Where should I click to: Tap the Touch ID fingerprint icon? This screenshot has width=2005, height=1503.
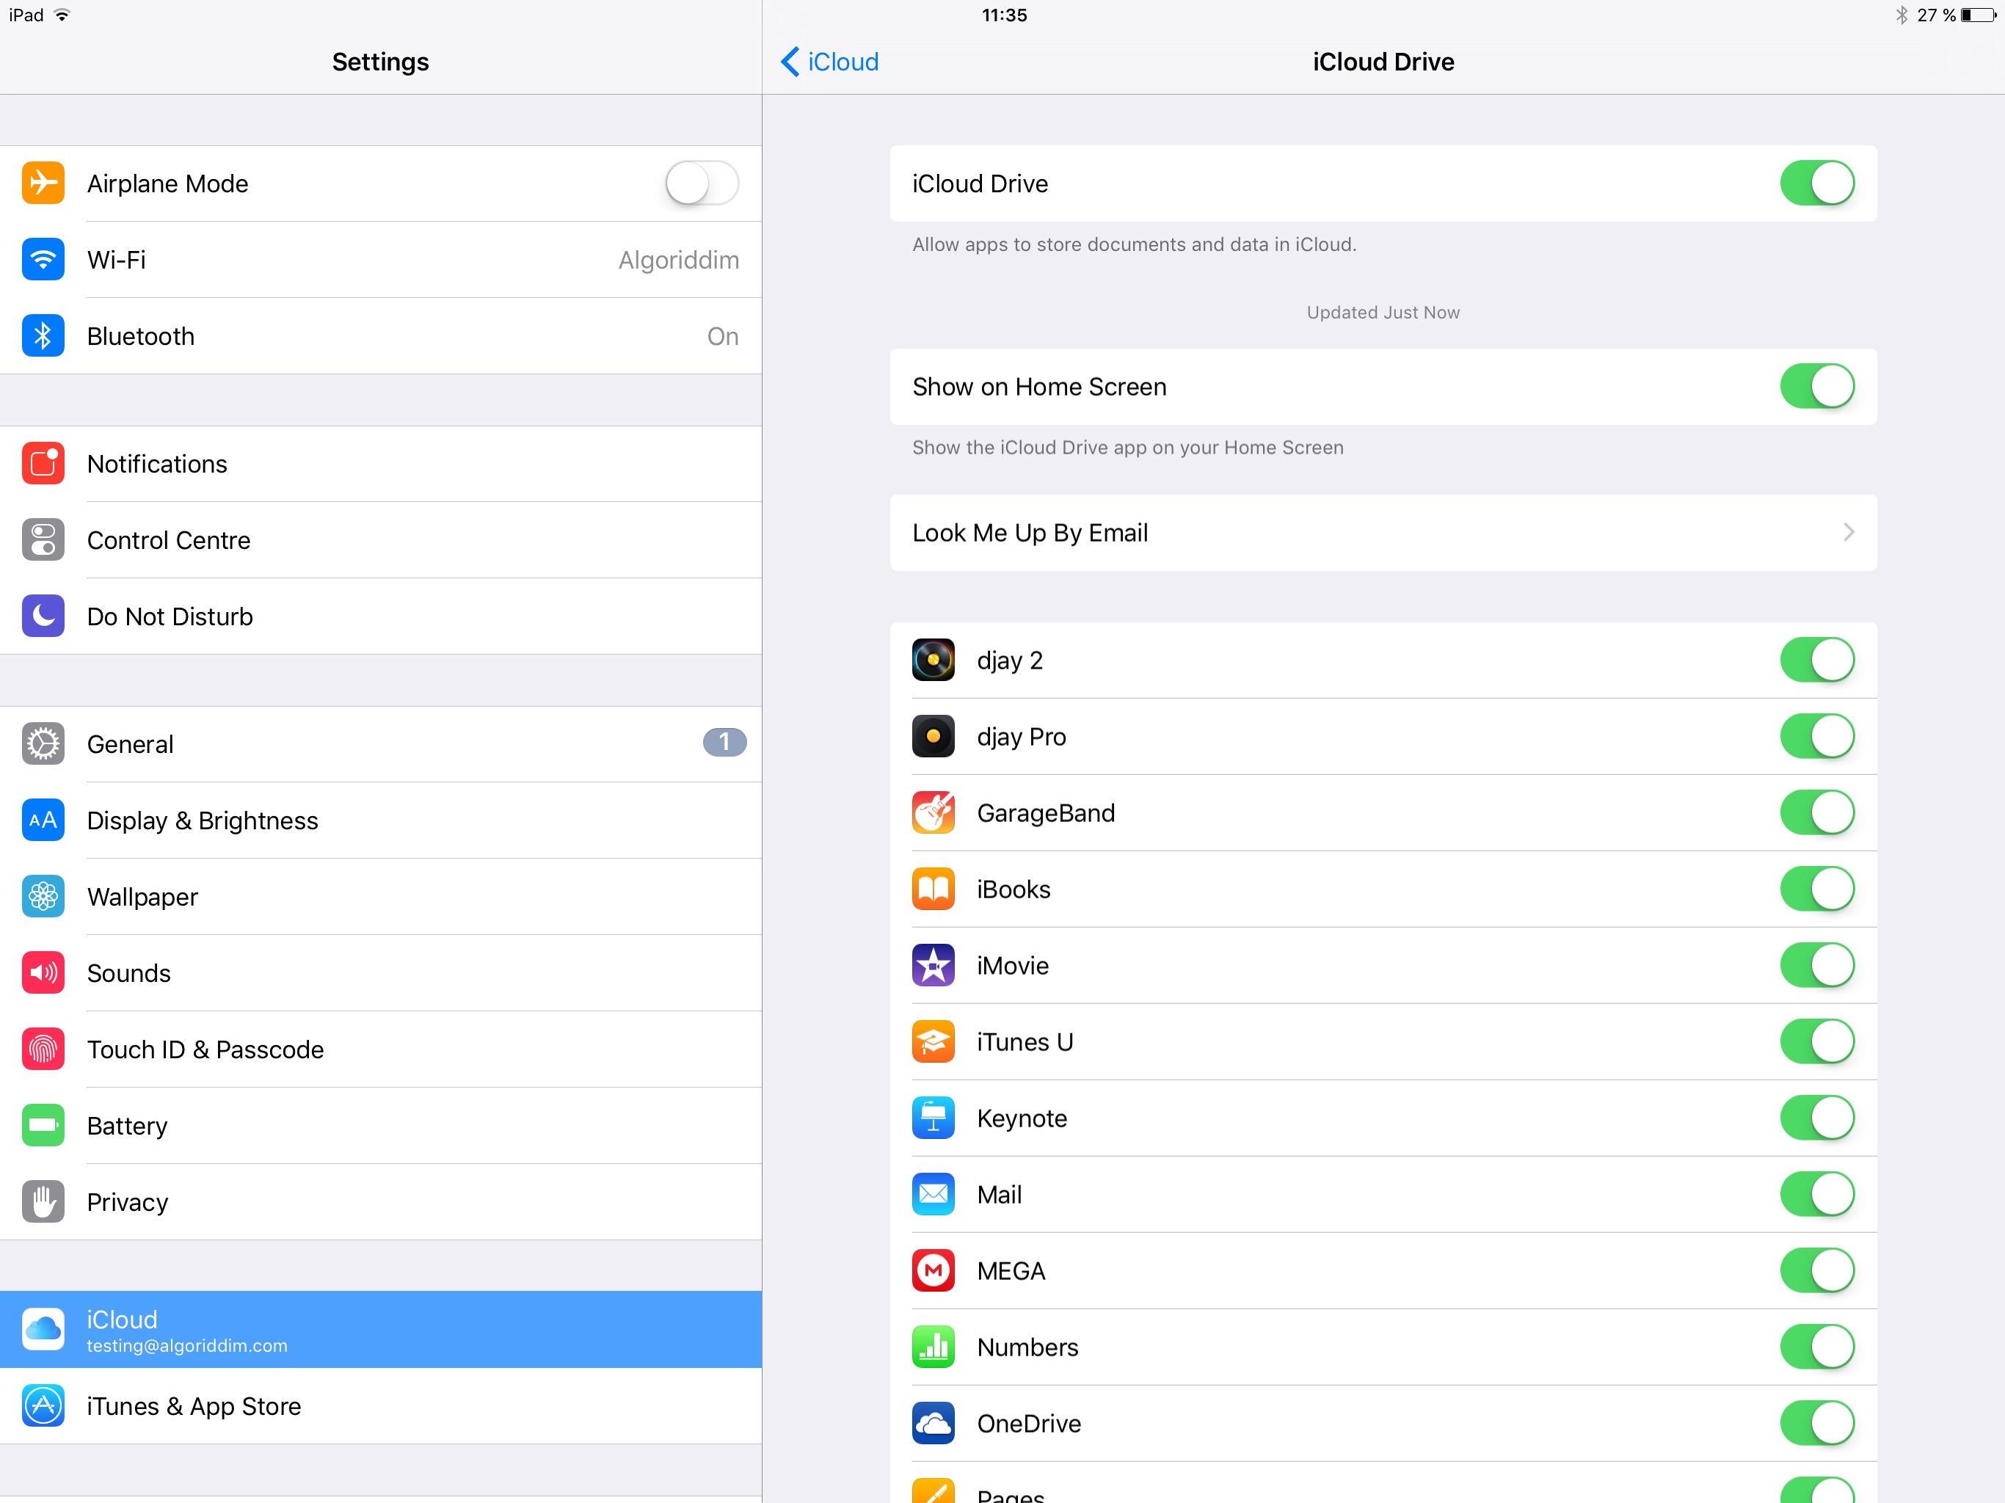(43, 1049)
